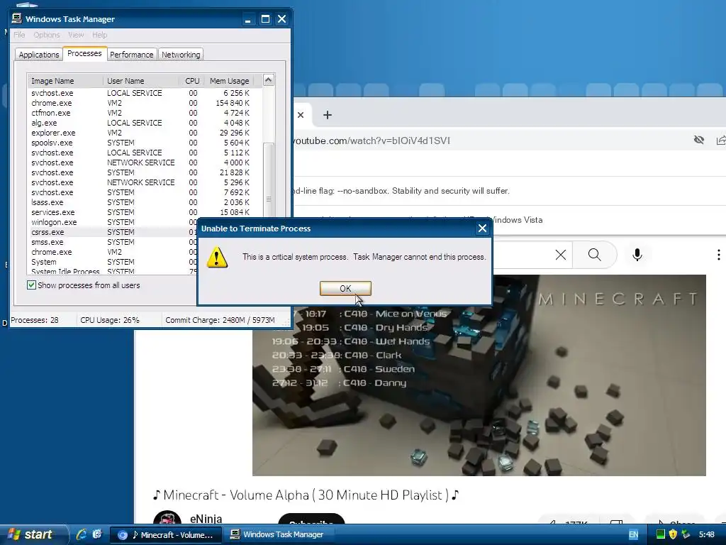Switch to Windows Task Manager taskbar button

coord(278,535)
